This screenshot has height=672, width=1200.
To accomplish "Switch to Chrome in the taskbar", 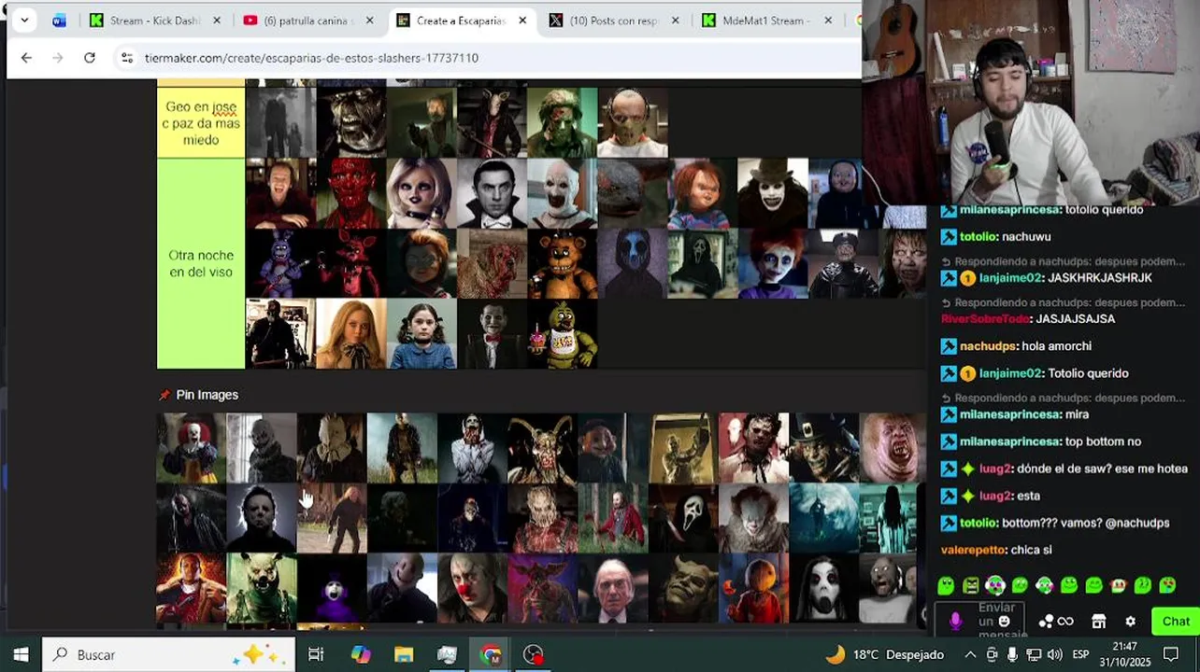I will click(491, 654).
